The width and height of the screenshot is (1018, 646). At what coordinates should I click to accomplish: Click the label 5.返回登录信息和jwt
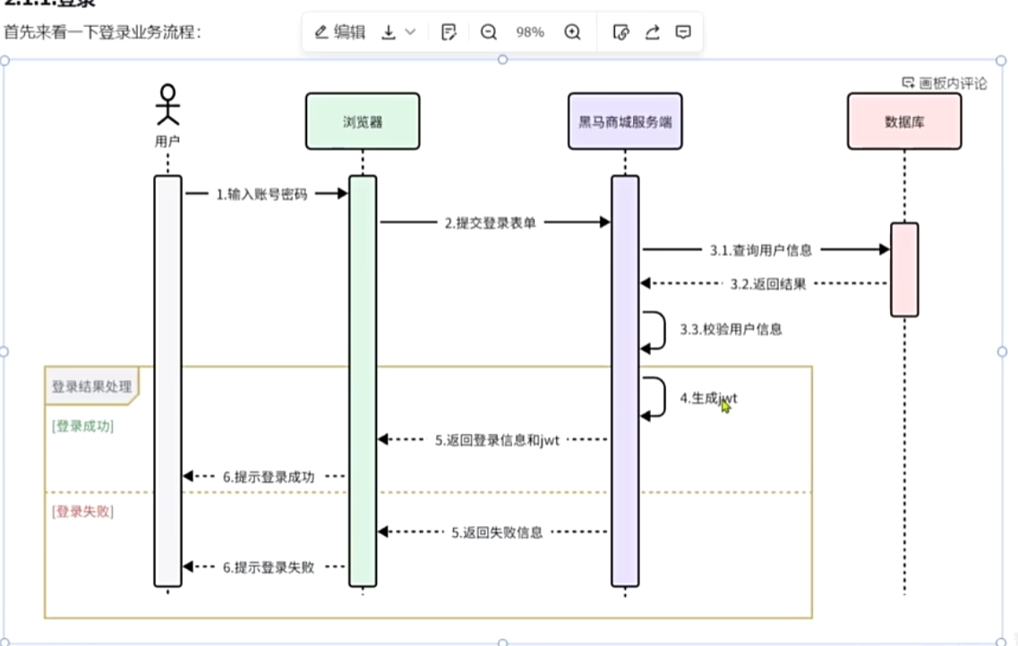pyautogui.click(x=497, y=440)
